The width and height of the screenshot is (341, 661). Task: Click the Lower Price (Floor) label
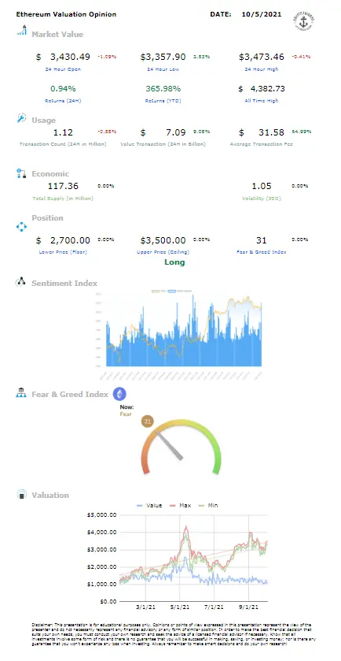coord(63,252)
